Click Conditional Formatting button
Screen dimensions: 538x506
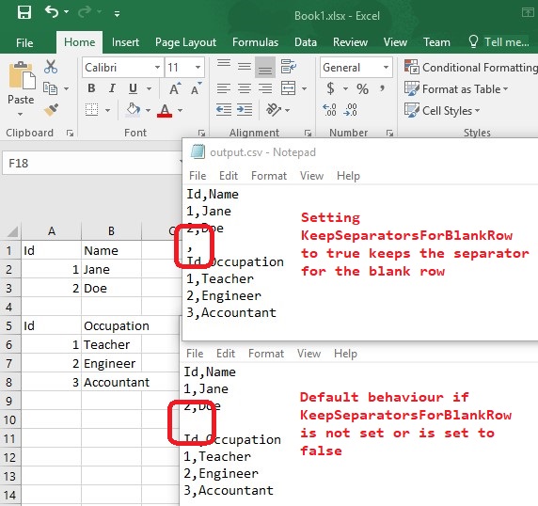coord(470,67)
